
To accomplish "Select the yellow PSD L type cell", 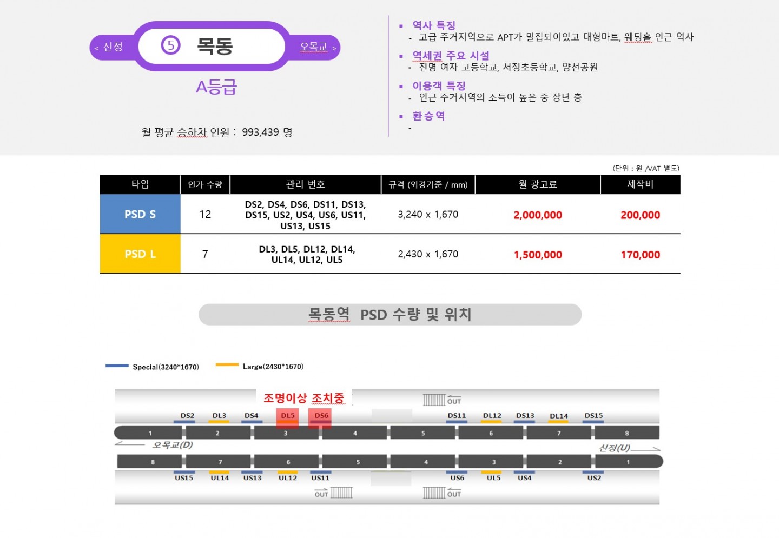I will coord(140,254).
